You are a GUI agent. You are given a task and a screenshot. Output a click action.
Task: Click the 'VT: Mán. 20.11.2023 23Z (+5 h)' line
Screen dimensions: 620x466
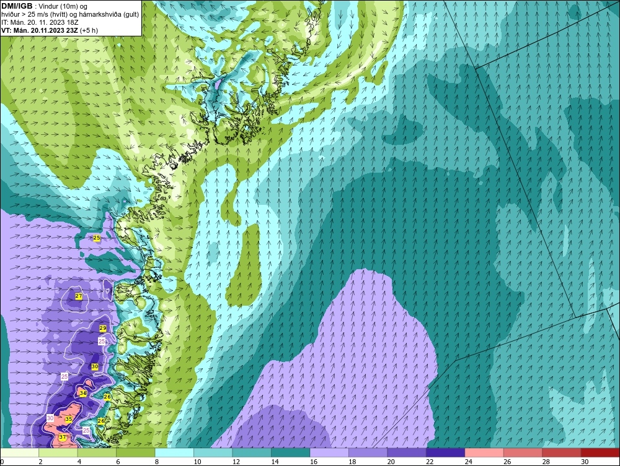point(50,30)
